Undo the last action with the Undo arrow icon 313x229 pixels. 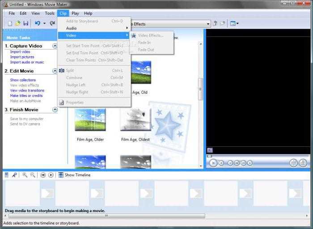coord(37,23)
